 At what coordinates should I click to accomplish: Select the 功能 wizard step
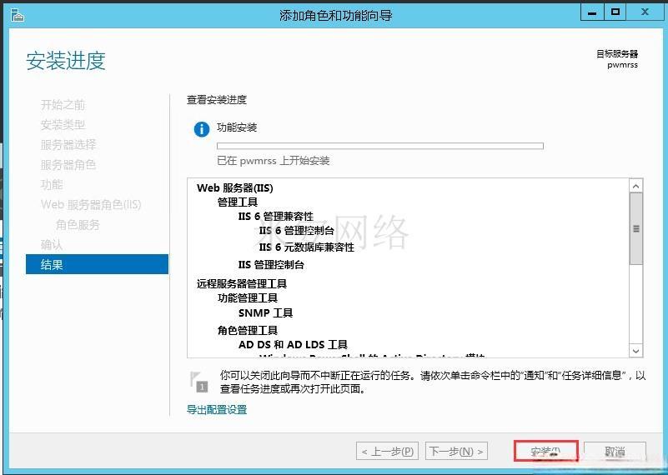52,185
